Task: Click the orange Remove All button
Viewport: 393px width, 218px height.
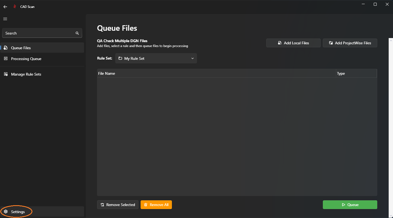Action: pos(156,205)
